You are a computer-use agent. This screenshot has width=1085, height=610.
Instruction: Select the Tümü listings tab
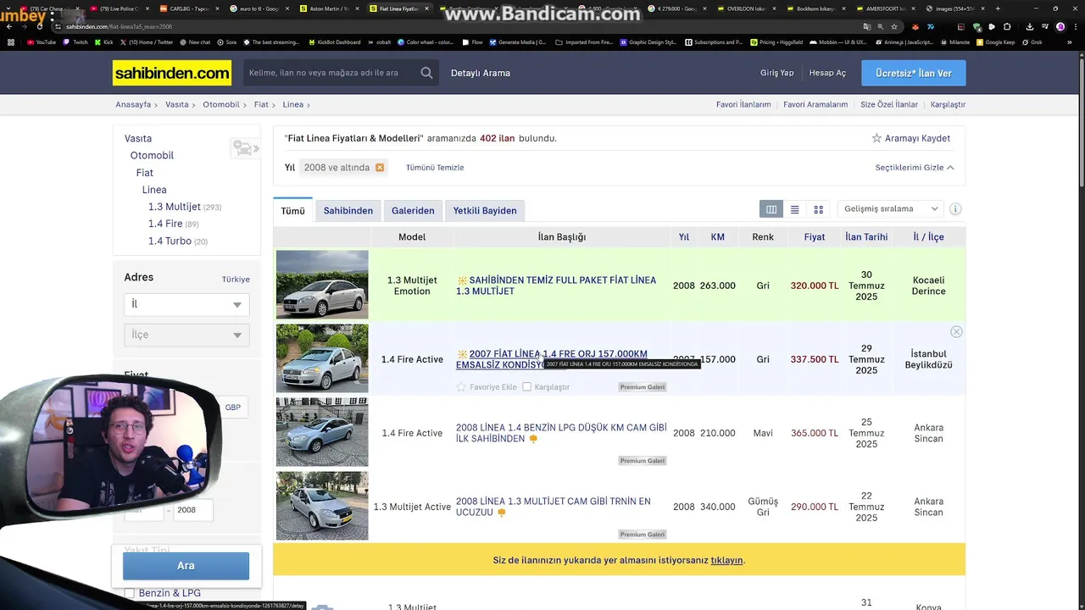(x=293, y=211)
